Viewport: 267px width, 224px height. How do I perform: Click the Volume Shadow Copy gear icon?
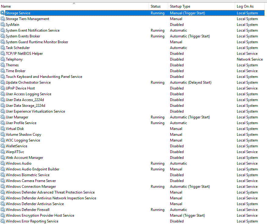[3, 134]
